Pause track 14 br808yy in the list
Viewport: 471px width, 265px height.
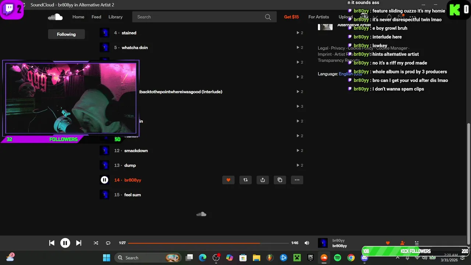coord(105,180)
